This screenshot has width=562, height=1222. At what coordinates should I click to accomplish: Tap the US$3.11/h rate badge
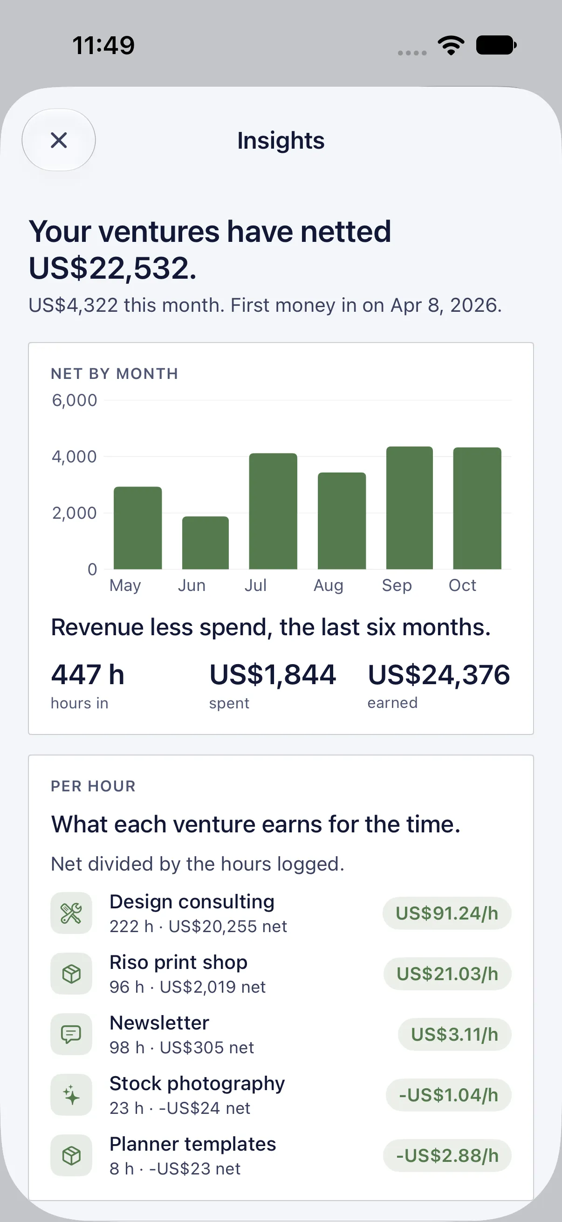[454, 1034]
